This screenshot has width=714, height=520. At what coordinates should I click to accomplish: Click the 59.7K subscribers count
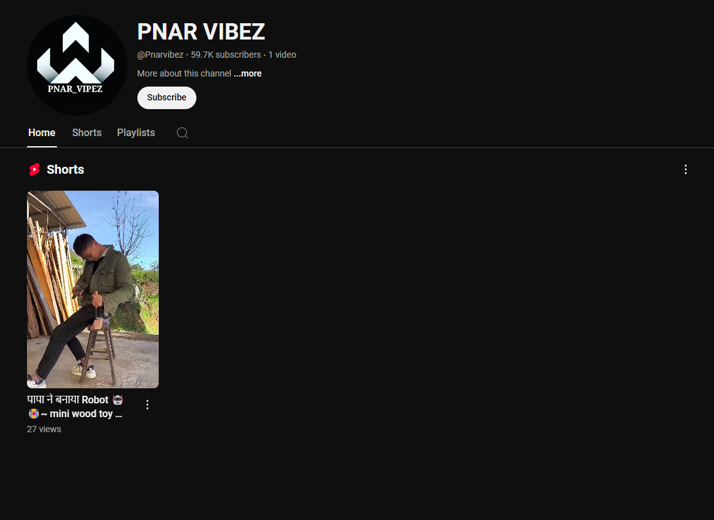(226, 55)
